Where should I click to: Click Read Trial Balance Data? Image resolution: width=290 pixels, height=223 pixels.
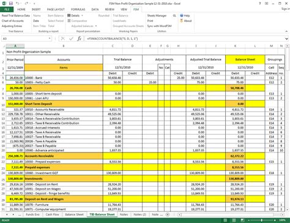(16, 15)
